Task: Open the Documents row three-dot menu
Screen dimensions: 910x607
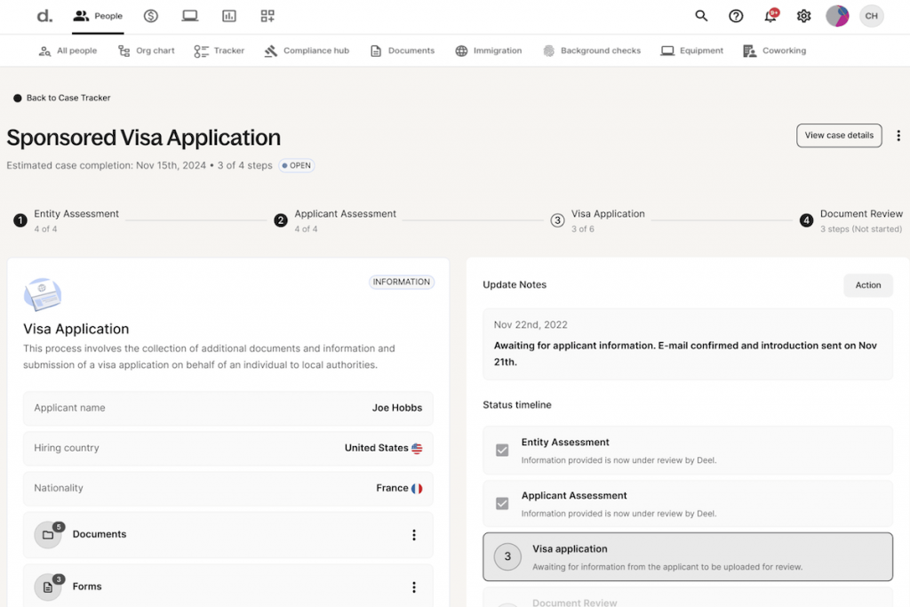Action: pyautogui.click(x=413, y=535)
